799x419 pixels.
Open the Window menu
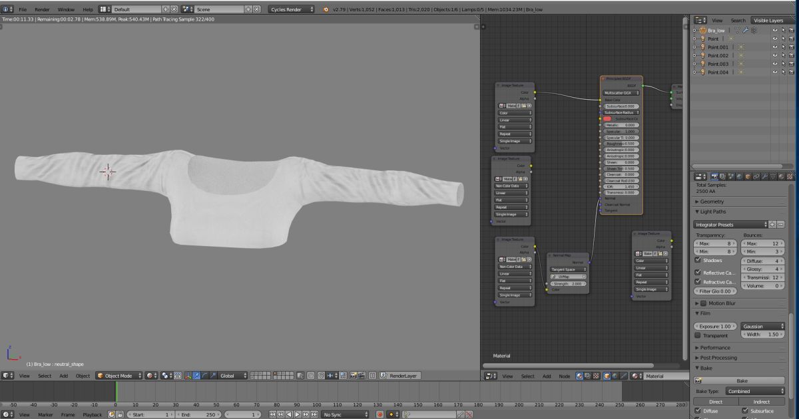pyautogui.click(x=66, y=9)
